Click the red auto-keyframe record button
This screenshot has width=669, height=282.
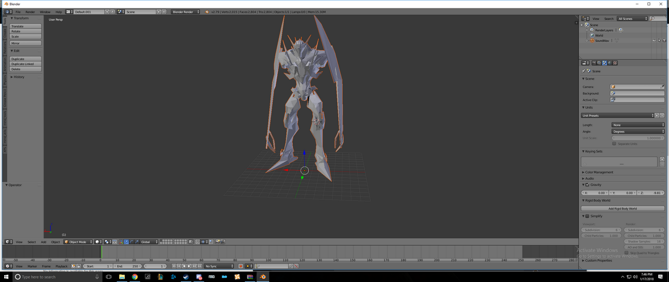pos(240,266)
